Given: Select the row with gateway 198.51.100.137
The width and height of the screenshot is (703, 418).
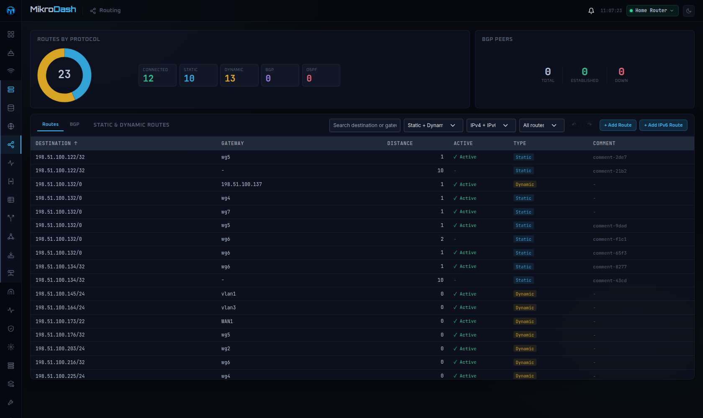Looking at the screenshot, I should pos(362,184).
